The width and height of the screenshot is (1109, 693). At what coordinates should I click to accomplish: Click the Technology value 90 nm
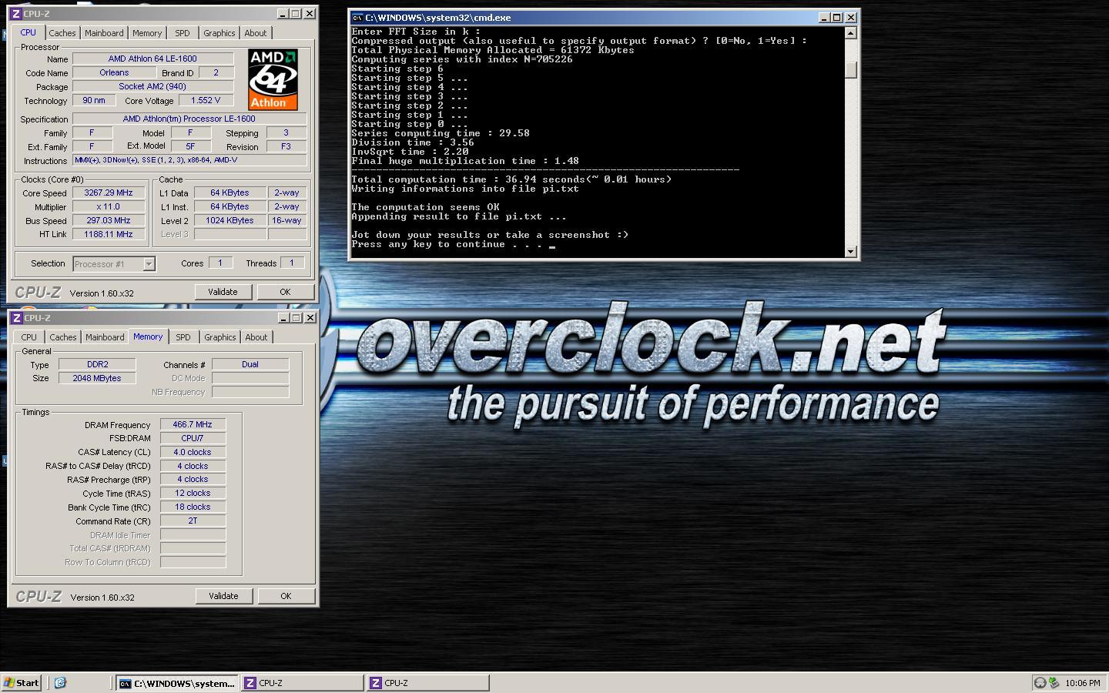click(94, 100)
